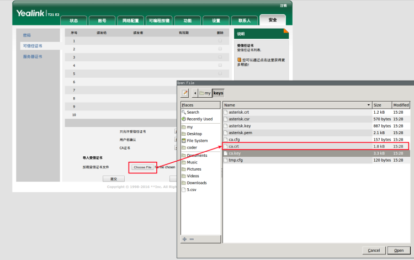Click the Choose File button
Viewport: 414px width, 260px height.
[x=142, y=167]
